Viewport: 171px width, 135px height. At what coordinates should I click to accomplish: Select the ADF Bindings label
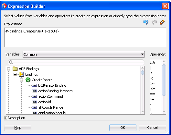(x=29, y=69)
